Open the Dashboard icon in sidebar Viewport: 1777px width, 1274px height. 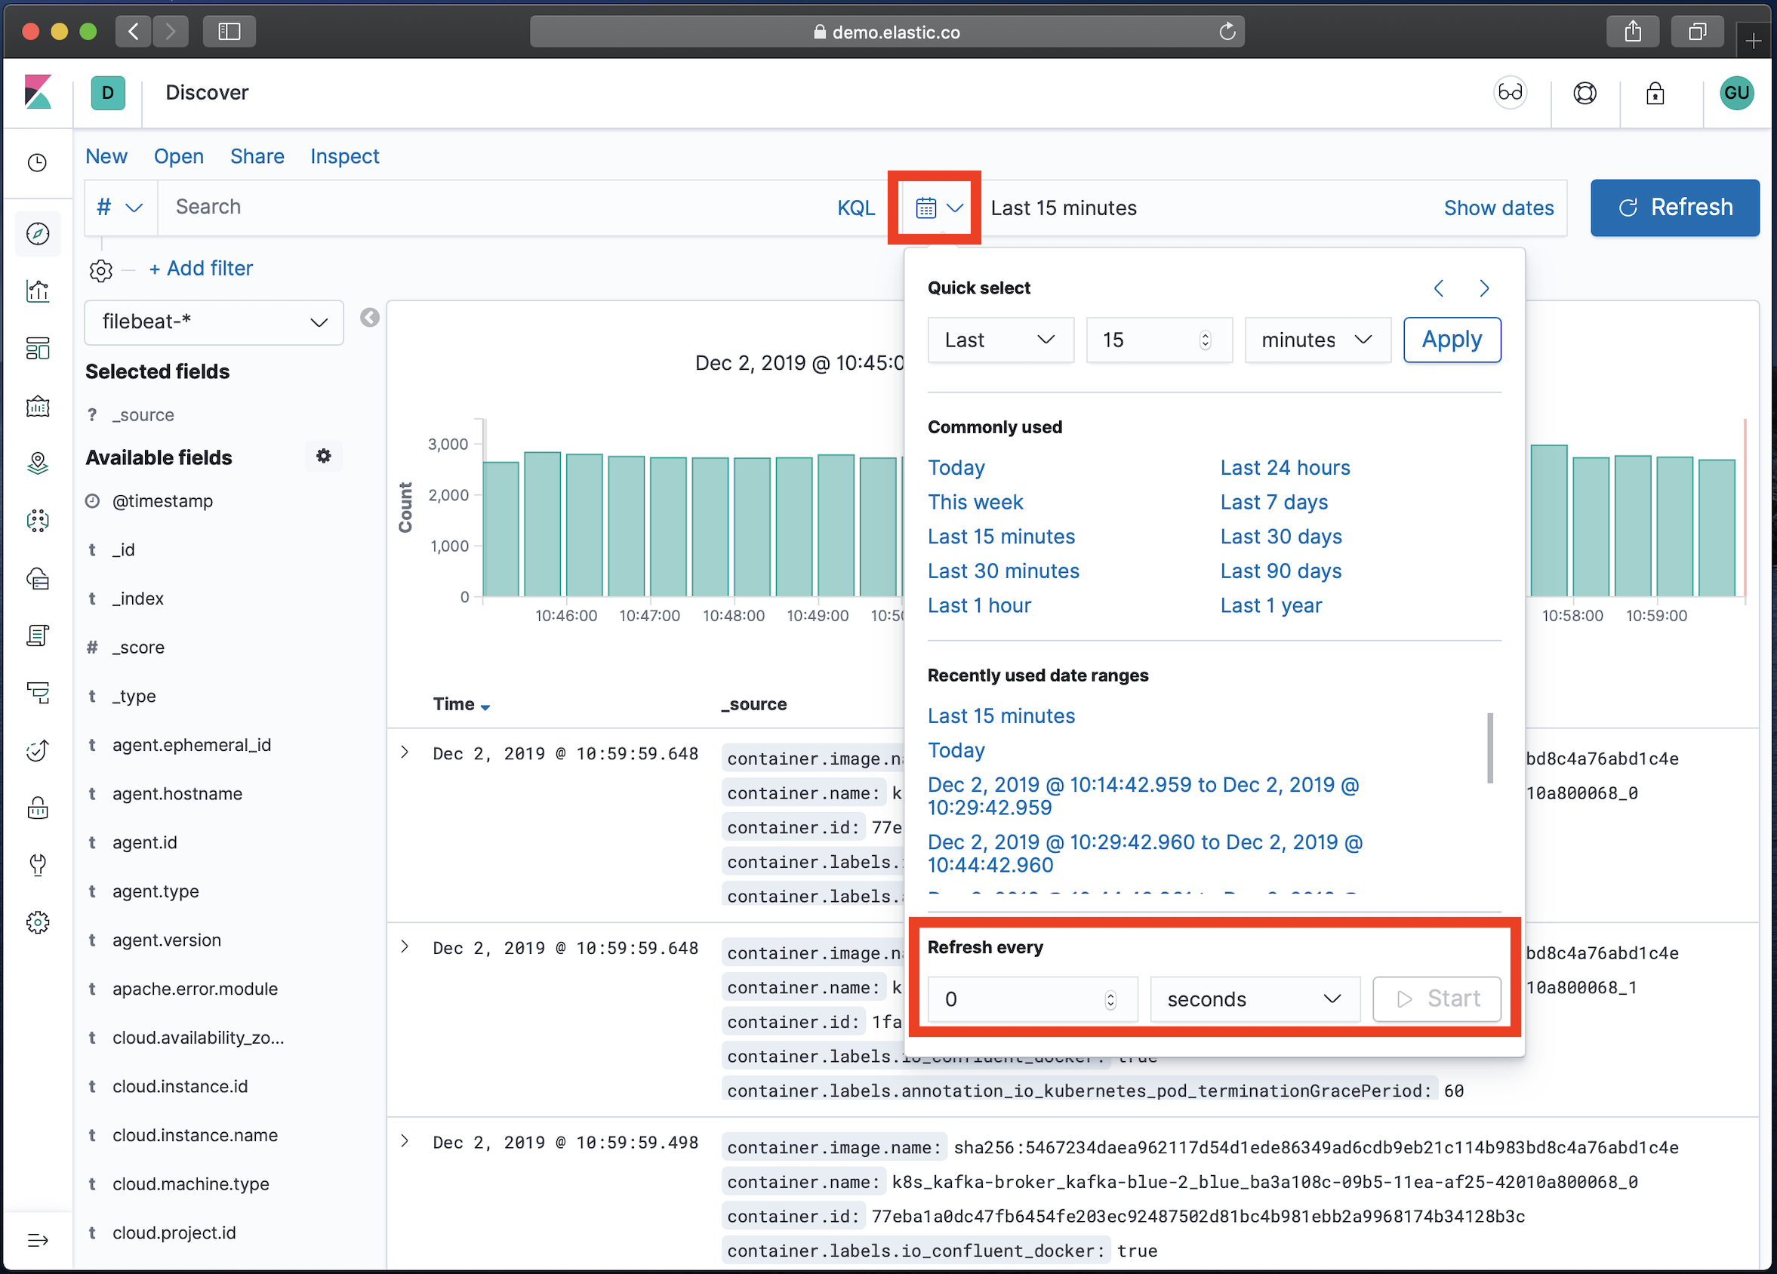coord(38,348)
